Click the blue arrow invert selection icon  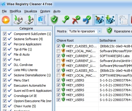pyautogui.click(x=87, y=20)
